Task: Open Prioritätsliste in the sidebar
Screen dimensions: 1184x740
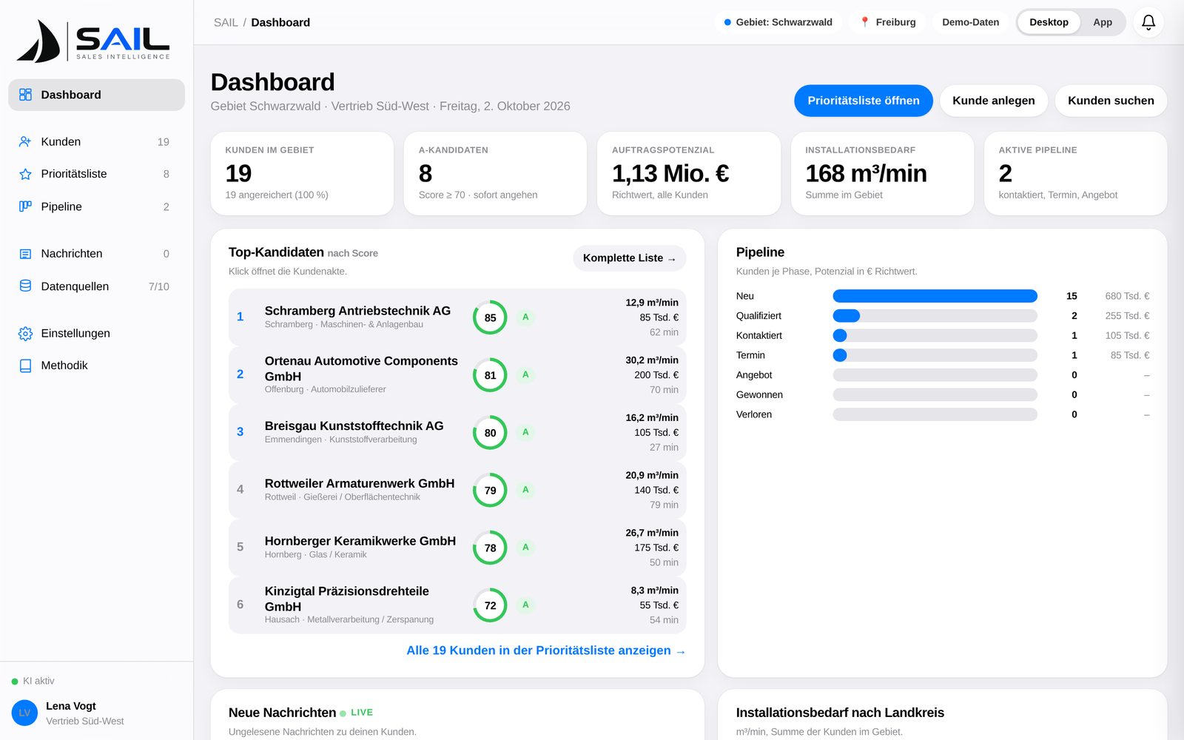Action: coord(96,174)
